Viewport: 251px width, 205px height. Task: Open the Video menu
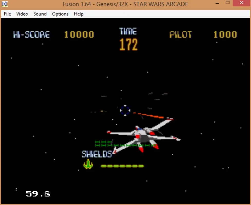pyautogui.click(x=22, y=14)
